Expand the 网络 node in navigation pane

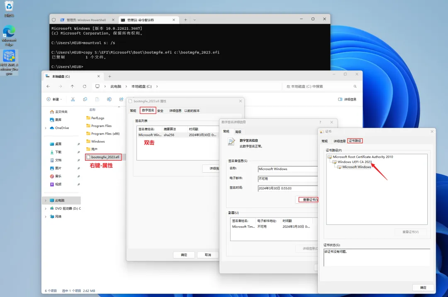click(x=46, y=217)
